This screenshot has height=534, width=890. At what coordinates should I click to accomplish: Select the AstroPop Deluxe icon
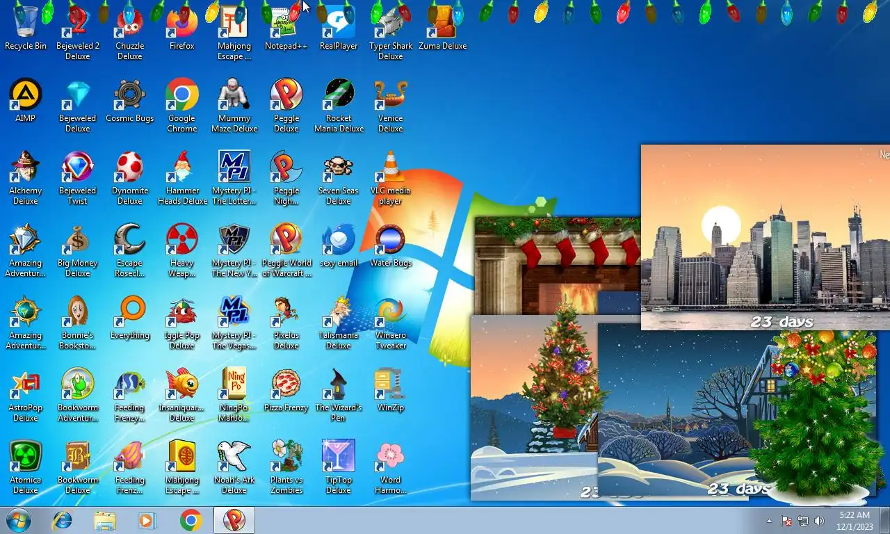(26, 394)
